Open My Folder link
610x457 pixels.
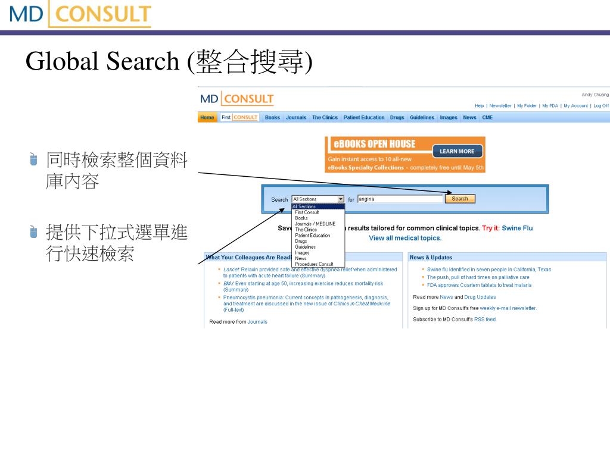pos(527,106)
